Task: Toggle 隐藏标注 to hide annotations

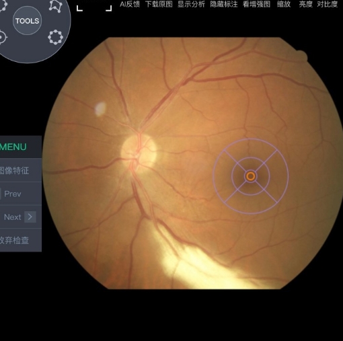Action: [224, 4]
